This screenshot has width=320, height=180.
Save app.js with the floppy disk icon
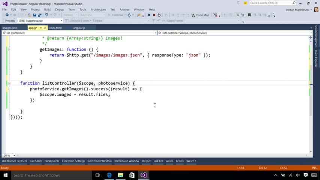[x=34, y=15]
